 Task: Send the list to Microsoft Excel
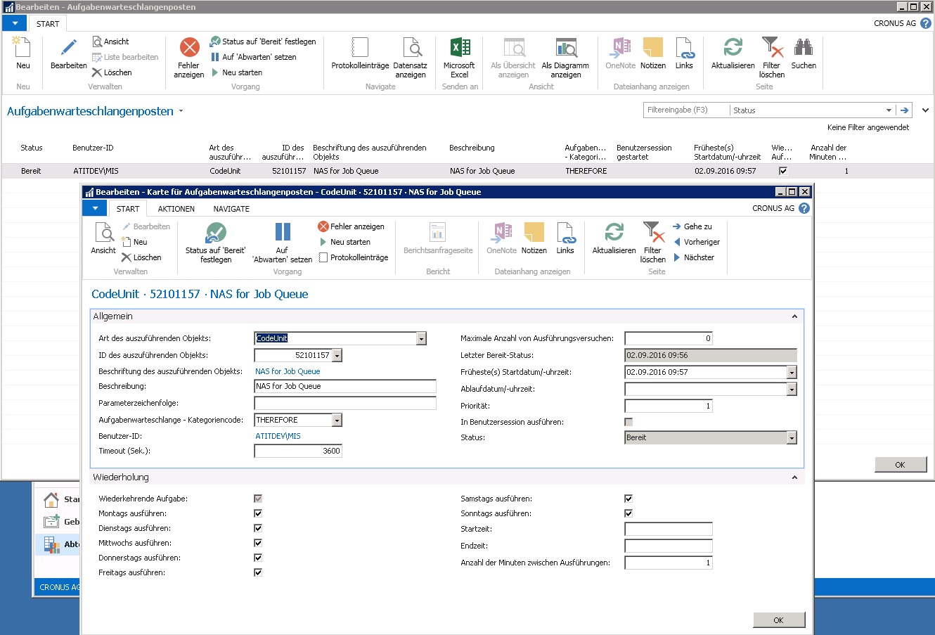click(459, 56)
